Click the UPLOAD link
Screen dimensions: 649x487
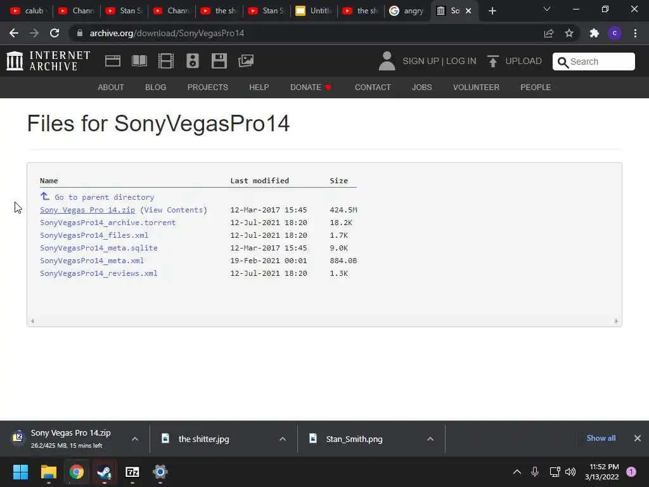[x=524, y=62]
